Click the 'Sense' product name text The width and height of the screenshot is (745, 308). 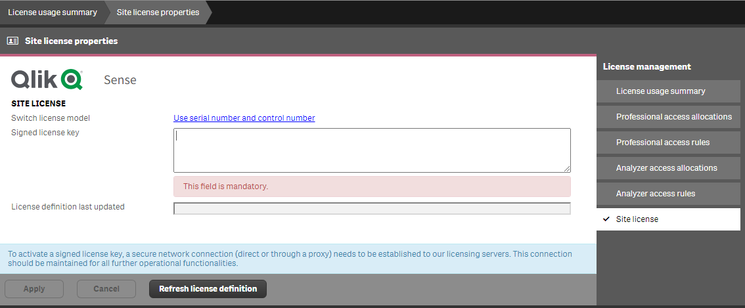[120, 80]
